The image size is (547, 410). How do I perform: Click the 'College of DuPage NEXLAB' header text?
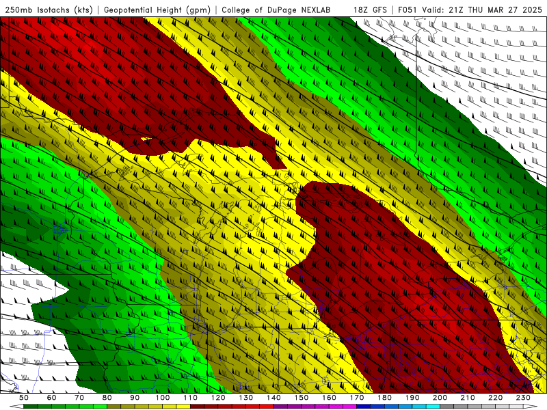[276, 10]
